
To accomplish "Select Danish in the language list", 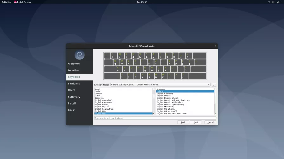I will point(123,91).
